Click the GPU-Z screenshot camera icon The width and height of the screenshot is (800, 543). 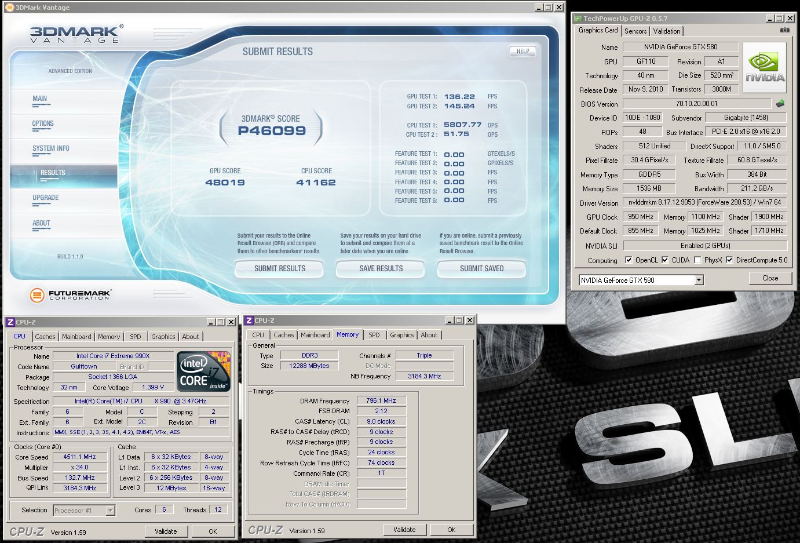tap(784, 30)
